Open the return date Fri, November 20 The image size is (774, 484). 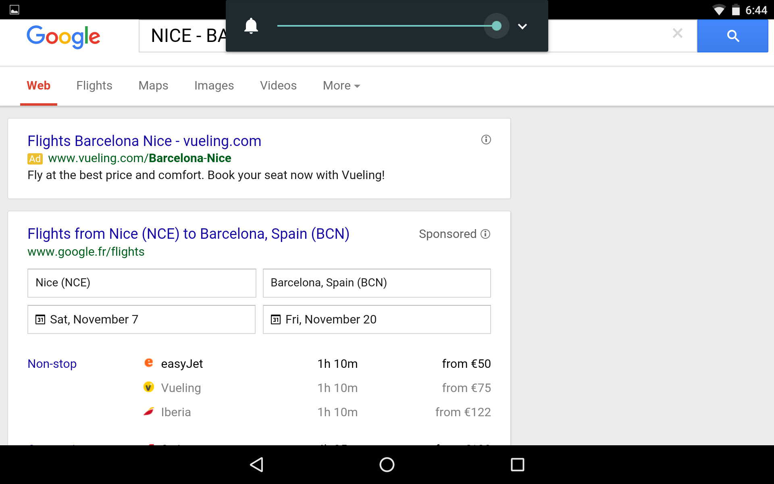tap(377, 319)
